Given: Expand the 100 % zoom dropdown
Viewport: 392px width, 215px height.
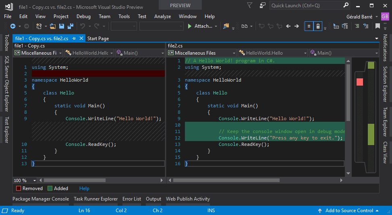Looking at the screenshot, I should (x=34, y=180).
